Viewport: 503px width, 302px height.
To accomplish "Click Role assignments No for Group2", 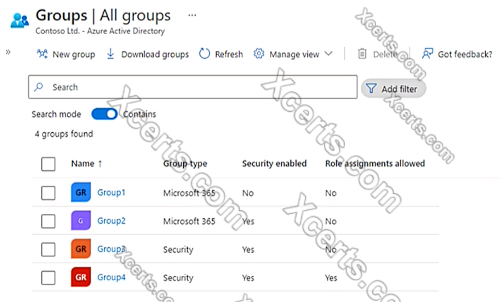I will (331, 221).
